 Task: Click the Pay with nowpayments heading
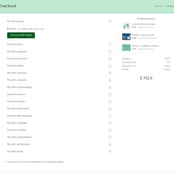[20, 137]
